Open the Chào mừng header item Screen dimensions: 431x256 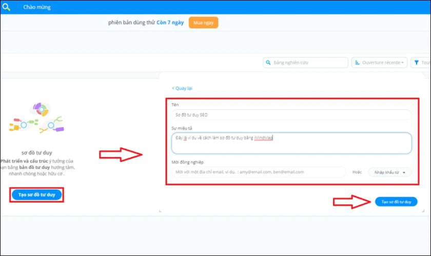pos(37,7)
